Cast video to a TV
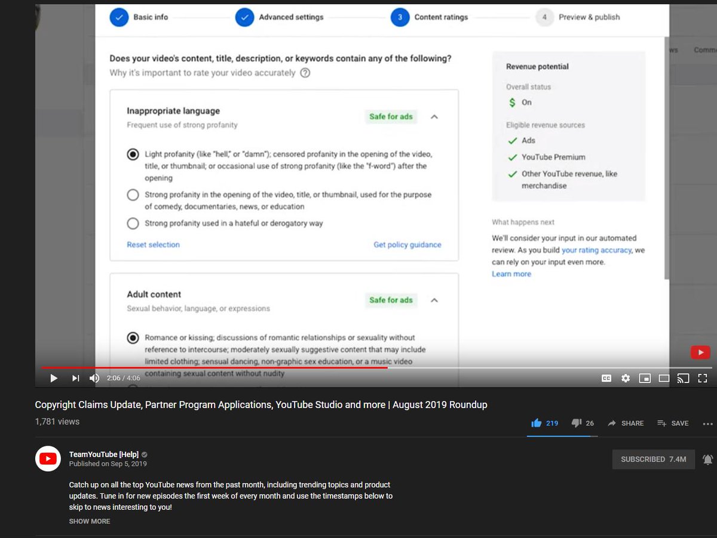 tap(683, 378)
